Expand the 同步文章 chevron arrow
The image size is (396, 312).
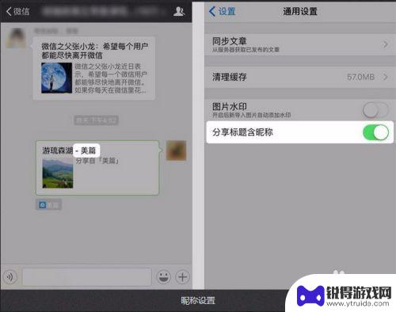coord(386,44)
